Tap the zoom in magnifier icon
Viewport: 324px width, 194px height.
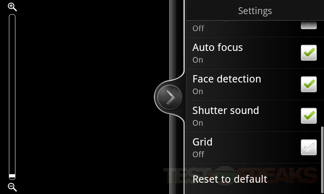(12, 7)
